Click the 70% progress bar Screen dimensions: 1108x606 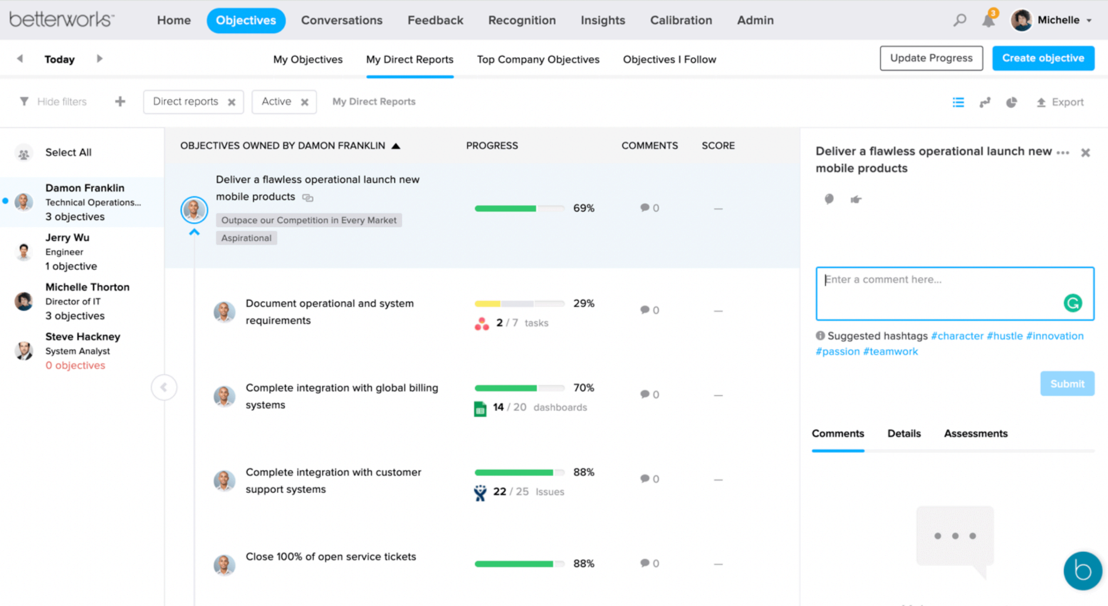[x=519, y=388]
